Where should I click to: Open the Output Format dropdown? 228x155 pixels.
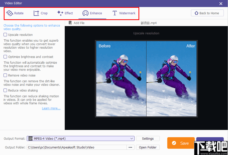pos(80,138)
